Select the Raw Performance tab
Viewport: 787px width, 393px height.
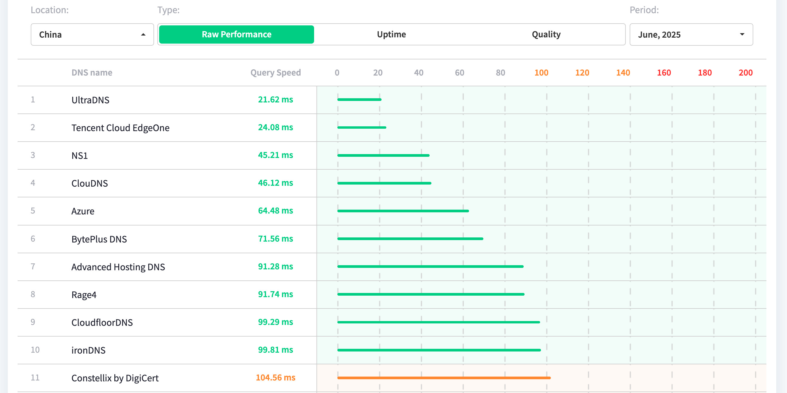pyautogui.click(x=236, y=35)
